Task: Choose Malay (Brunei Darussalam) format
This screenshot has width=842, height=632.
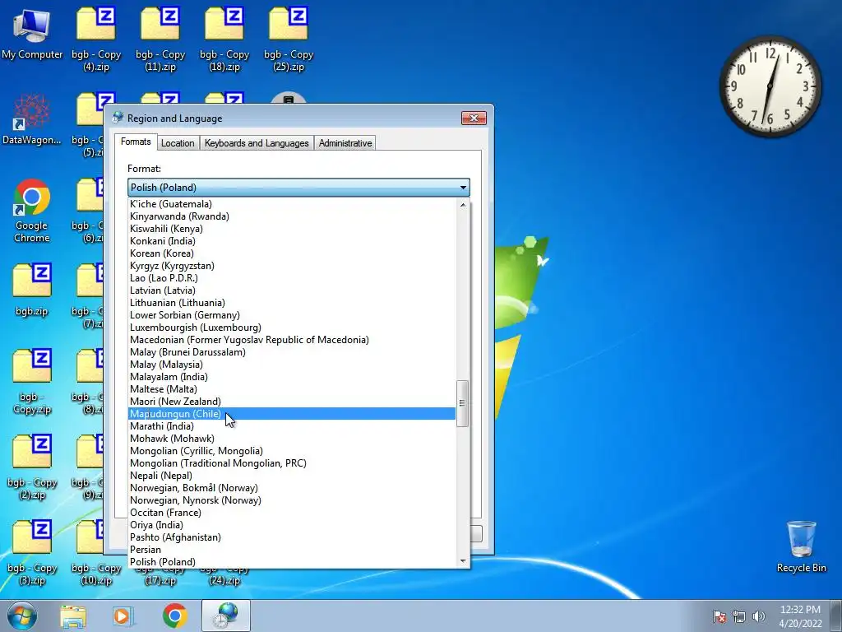Action: point(292,352)
